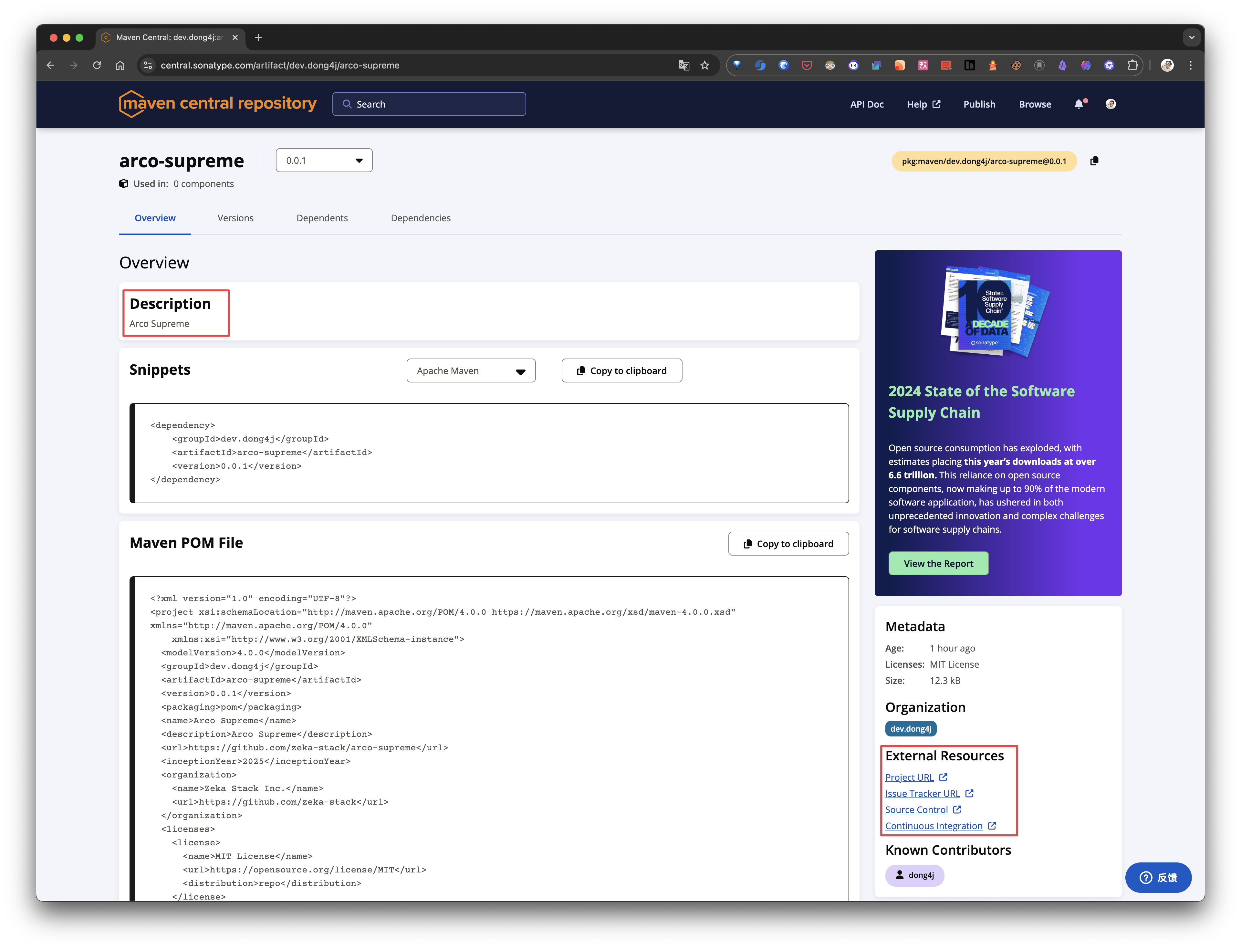Open the version 0.0.1 dropdown
This screenshot has height=949, width=1241.
(324, 161)
